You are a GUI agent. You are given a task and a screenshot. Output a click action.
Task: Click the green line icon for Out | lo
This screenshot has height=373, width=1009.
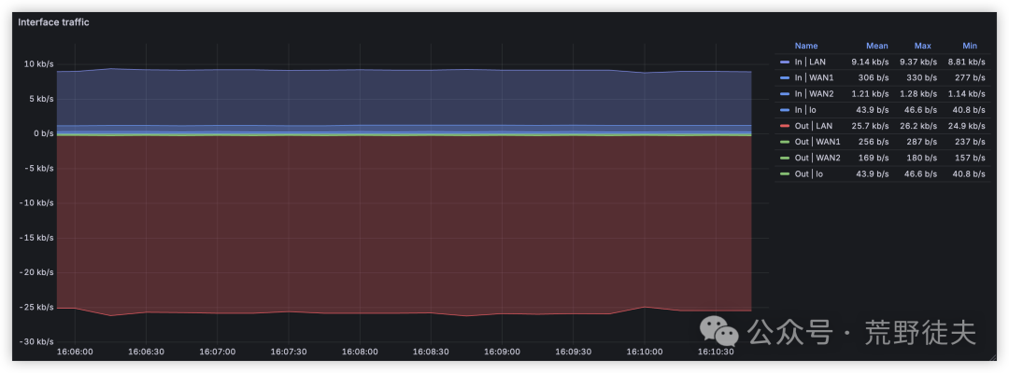click(x=785, y=173)
